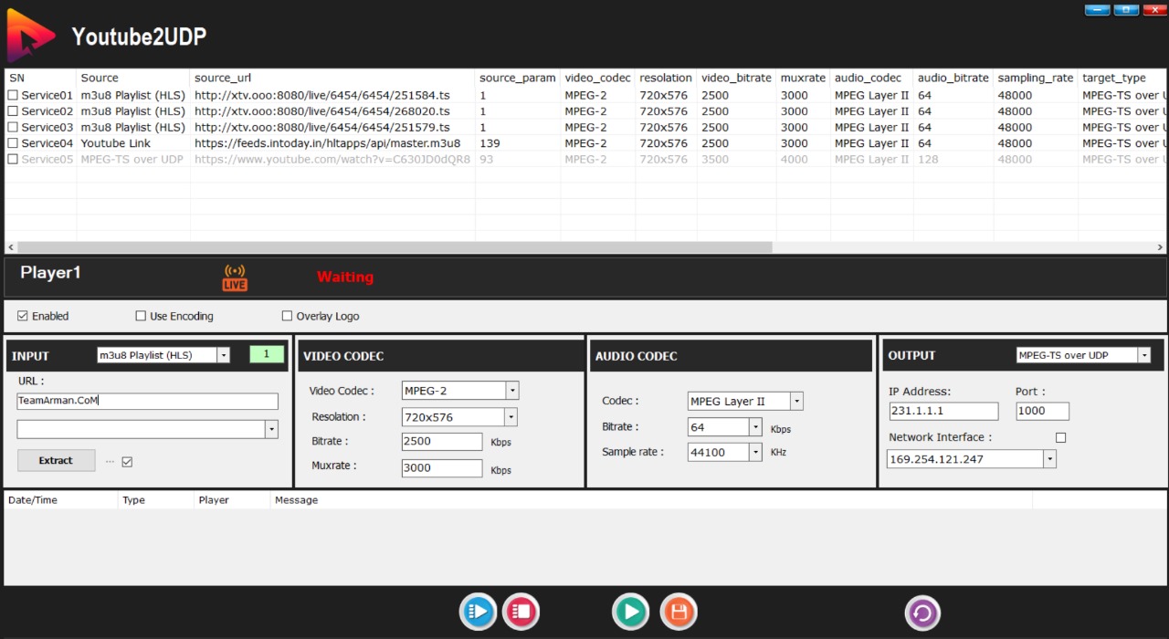Click inside the URL field containing TeamArman.CoM
Screen dimensions: 1169x639
(146, 401)
